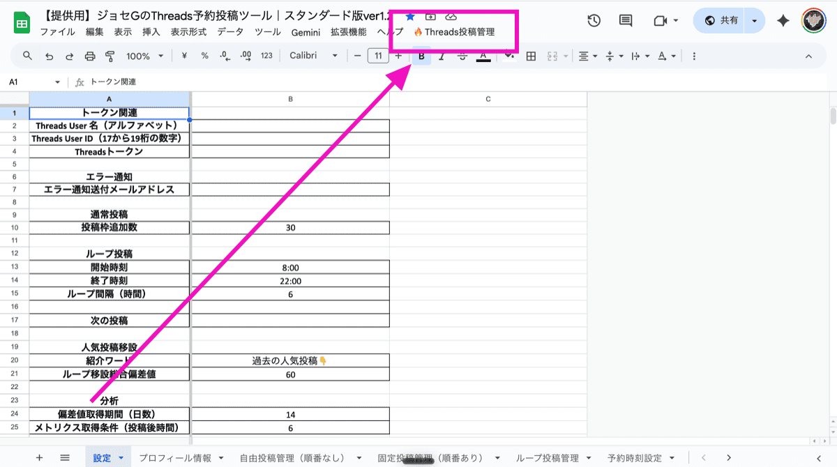Open the ツール menu
Viewport: 837px width, 467px height.
tap(268, 32)
